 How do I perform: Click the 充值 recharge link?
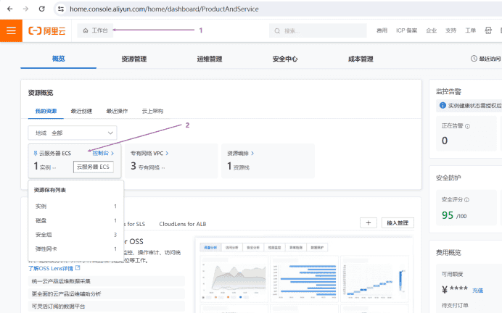(478, 291)
